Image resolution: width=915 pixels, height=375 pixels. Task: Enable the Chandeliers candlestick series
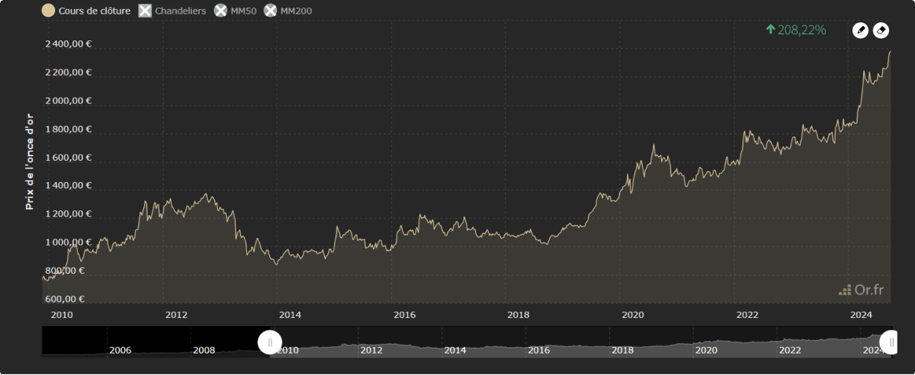pos(181,11)
